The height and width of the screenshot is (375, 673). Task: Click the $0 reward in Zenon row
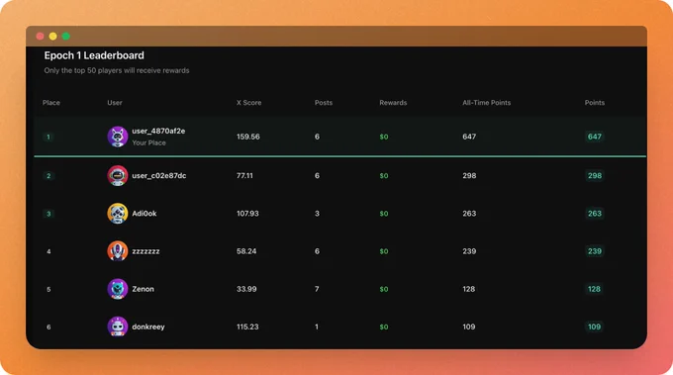pyautogui.click(x=384, y=289)
